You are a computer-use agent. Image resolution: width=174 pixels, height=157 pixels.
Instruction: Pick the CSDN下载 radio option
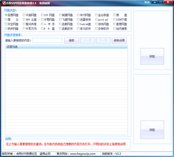click(120, 20)
